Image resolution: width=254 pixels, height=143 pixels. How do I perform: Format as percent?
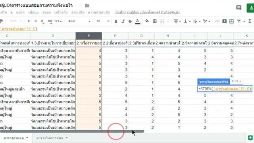pyautogui.click(x=36, y=21)
